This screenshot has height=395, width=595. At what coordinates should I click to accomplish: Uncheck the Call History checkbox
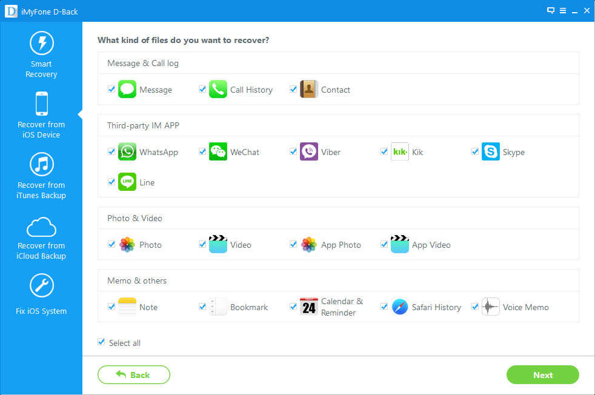coord(202,89)
